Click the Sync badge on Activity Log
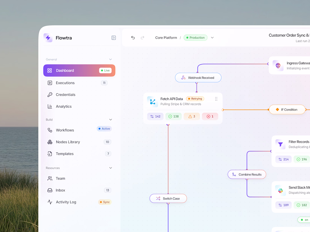310x232 pixels. [105, 202]
